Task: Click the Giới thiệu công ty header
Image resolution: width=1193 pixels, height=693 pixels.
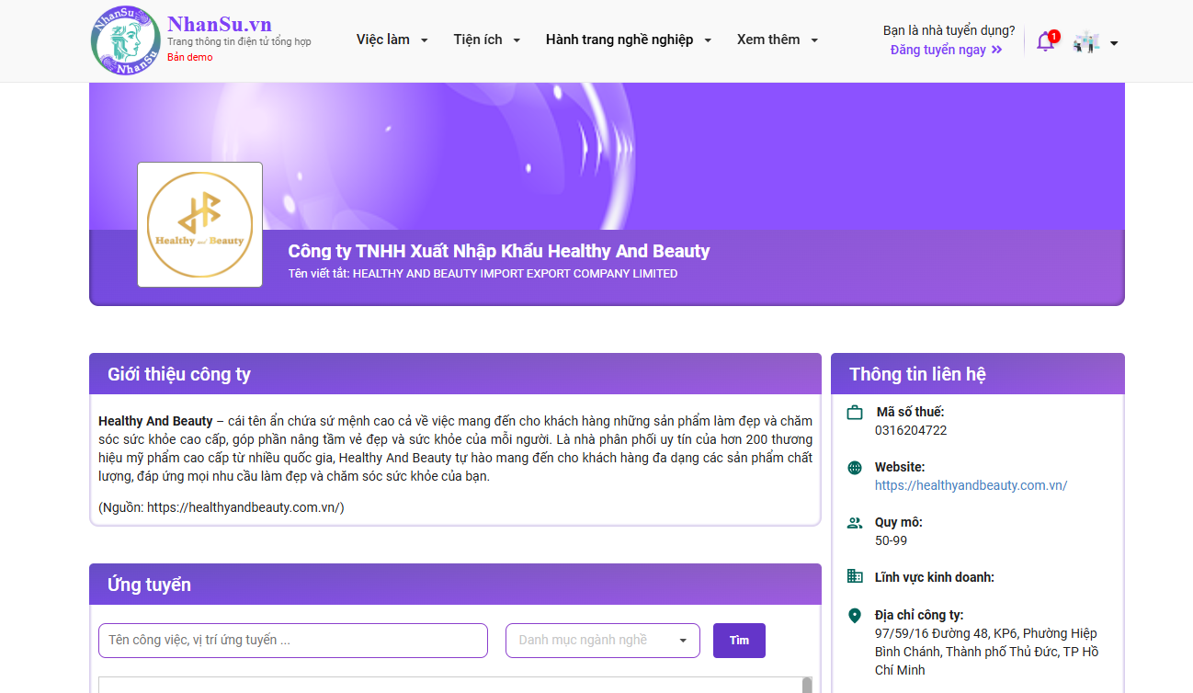Action: pos(455,374)
